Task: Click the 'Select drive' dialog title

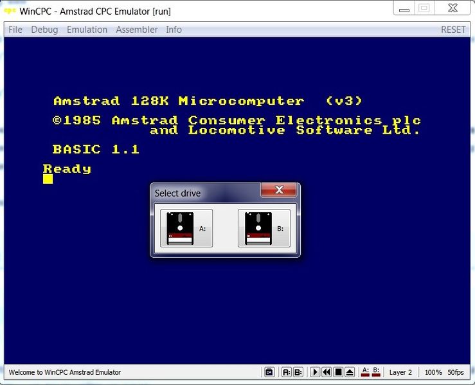Action: tap(177, 193)
